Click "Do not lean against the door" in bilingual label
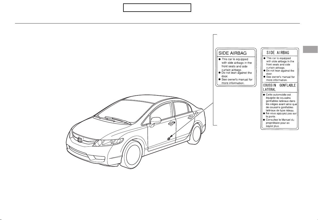This screenshot has width=318, height=220. point(279,72)
